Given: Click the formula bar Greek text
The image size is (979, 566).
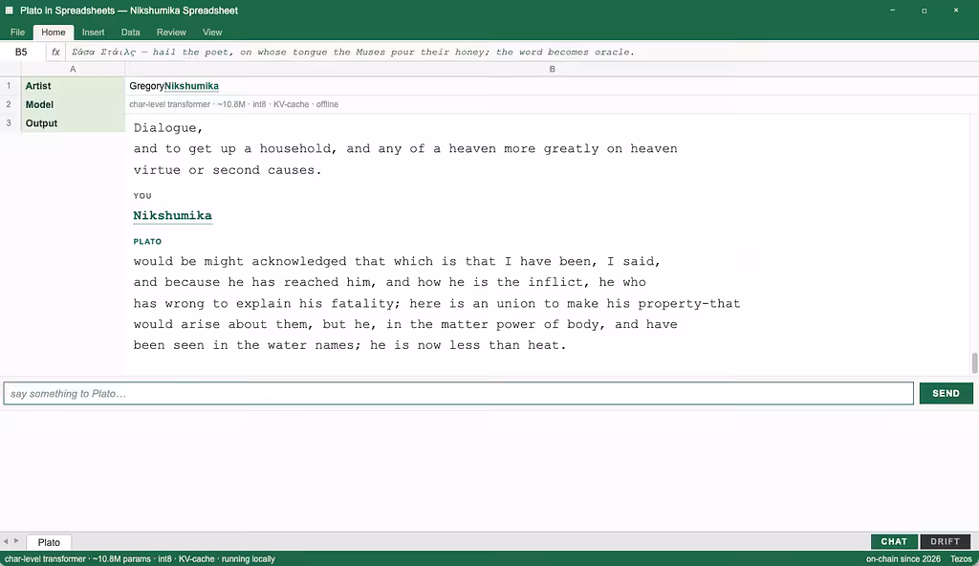Looking at the screenshot, I should tap(353, 52).
